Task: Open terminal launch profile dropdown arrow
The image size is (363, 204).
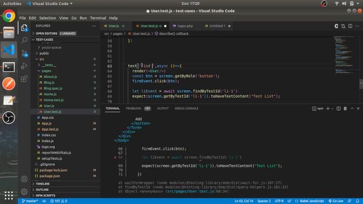Action: (x=333, y=108)
